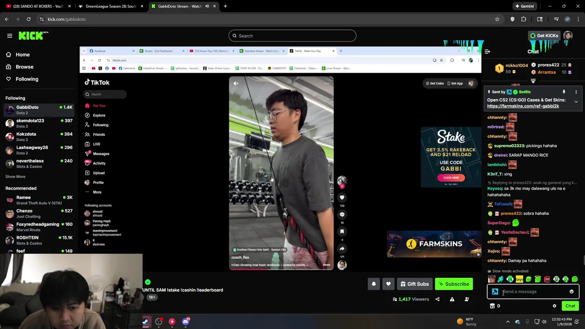Screen dimensions: 585x329
Task: Click the Gemini button
Action: [524, 6]
